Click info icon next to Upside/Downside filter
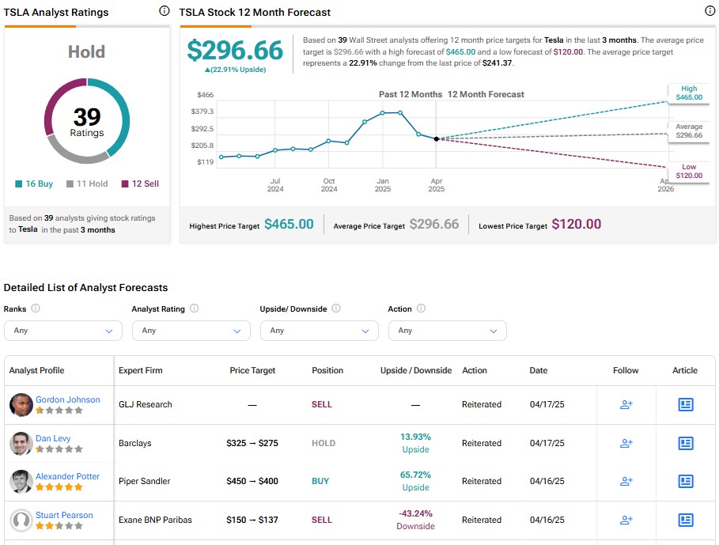The image size is (719, 545). click(335, 308)
